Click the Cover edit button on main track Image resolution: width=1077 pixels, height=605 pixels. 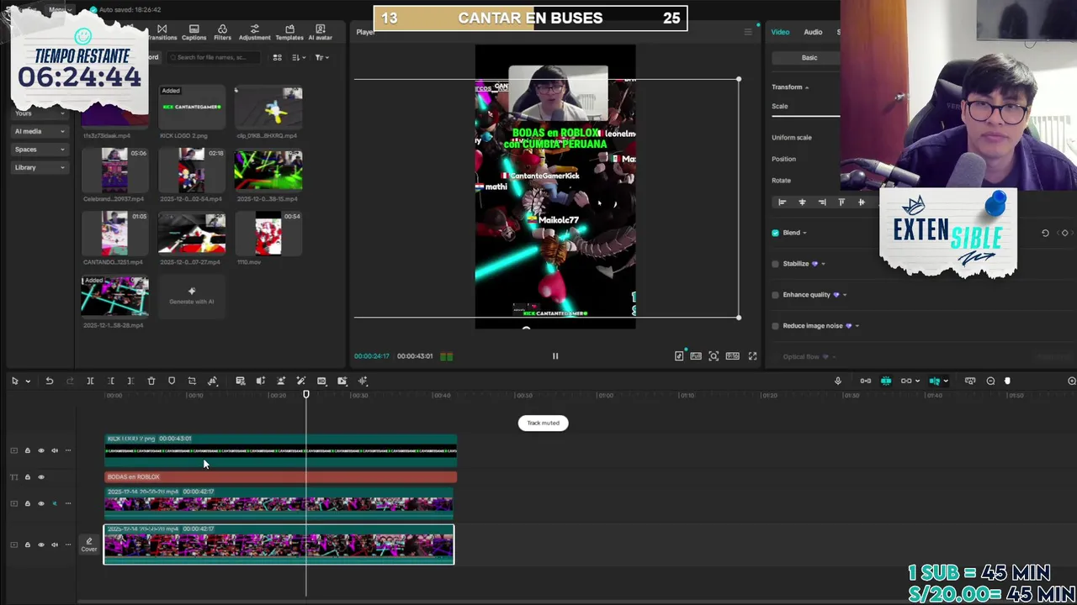point(89,544)
